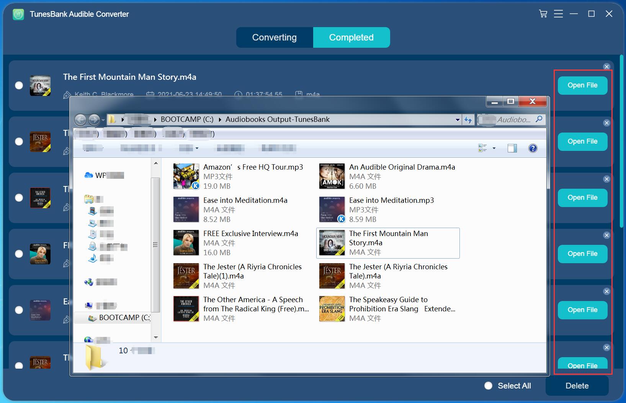Open the address bar history dropdown

click(x=458, y=120)
